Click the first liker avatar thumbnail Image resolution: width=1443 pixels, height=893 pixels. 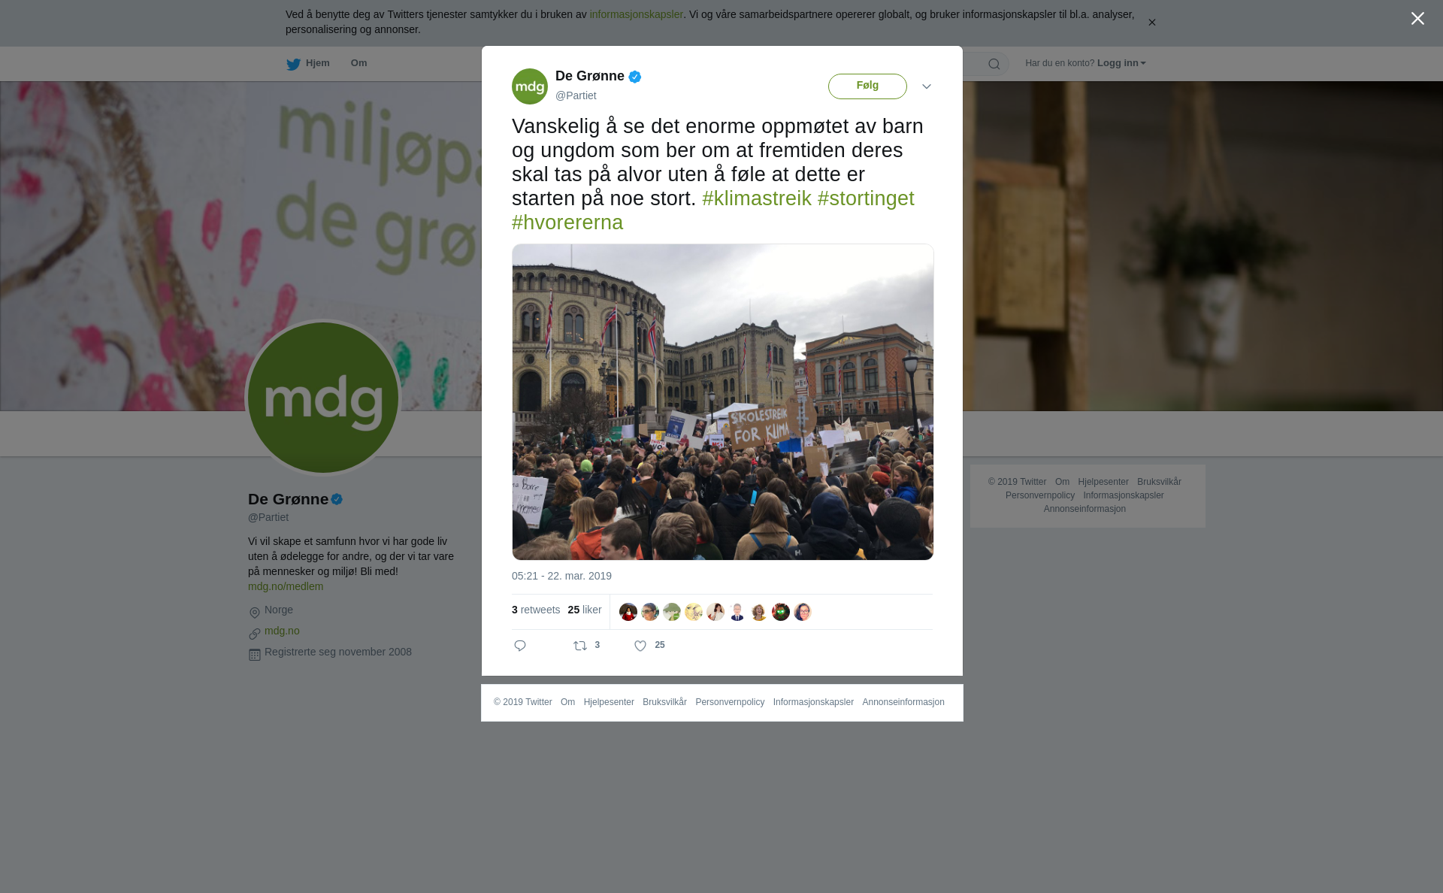click(x=628, y=612)
